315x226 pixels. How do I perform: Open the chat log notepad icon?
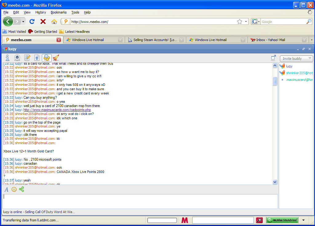(x=27, y=58)
